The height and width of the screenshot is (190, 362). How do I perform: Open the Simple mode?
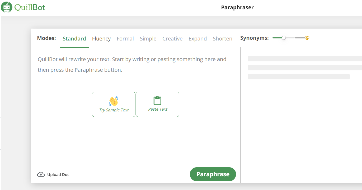148,39
